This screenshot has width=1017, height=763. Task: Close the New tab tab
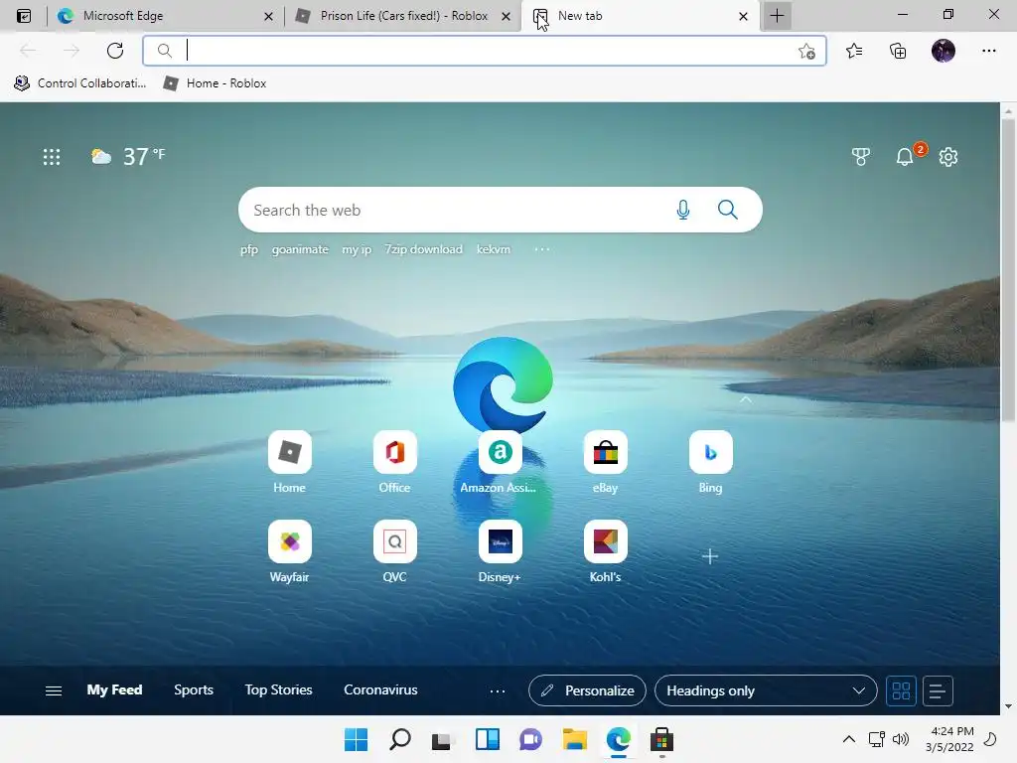743,16
